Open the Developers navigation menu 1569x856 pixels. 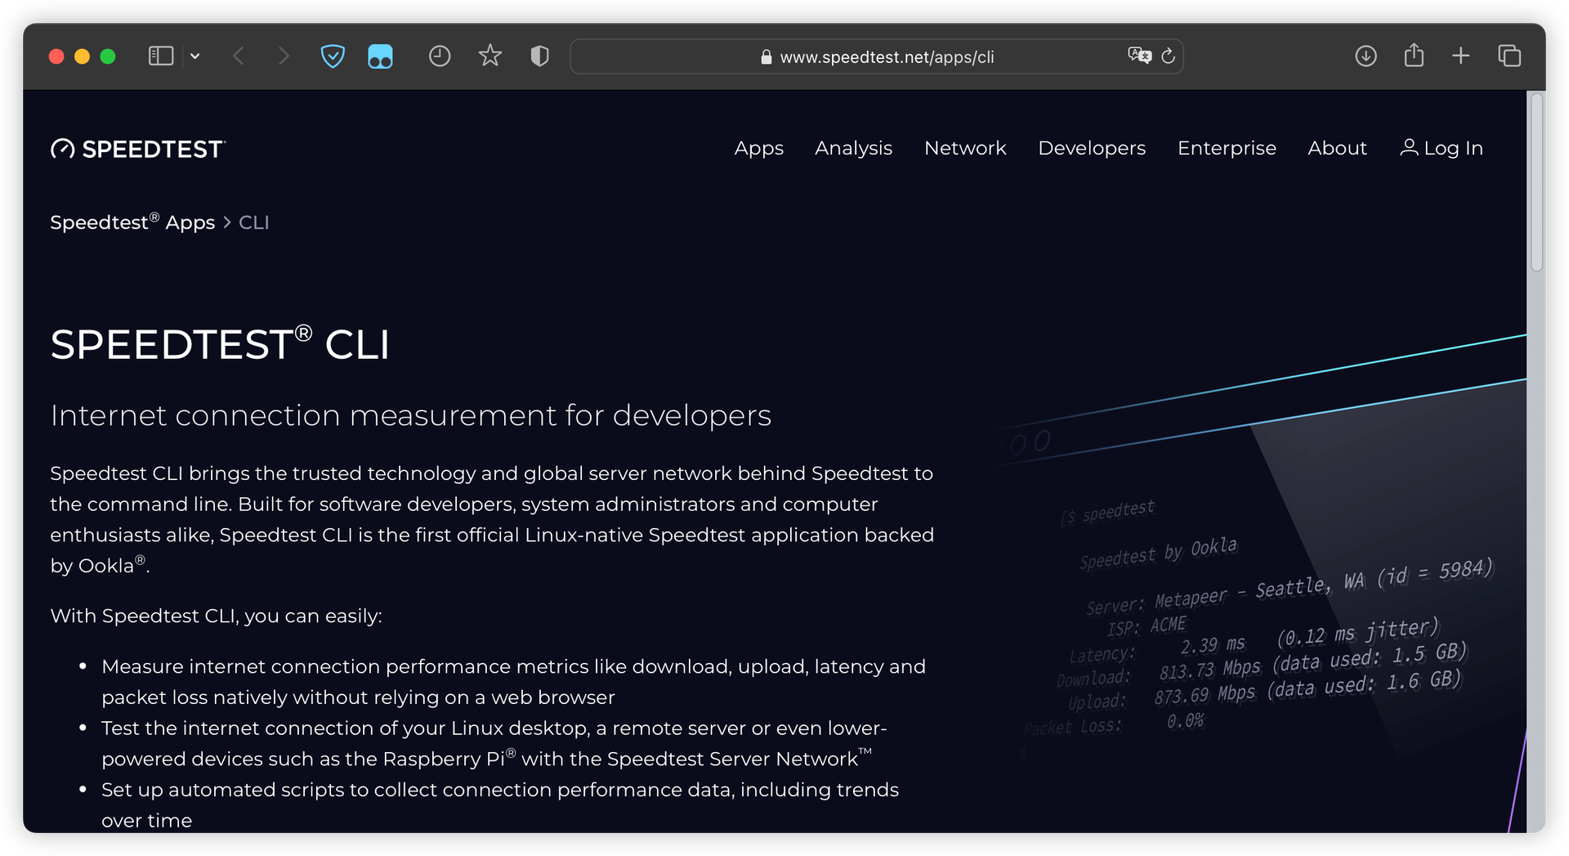pos(1092,148)
